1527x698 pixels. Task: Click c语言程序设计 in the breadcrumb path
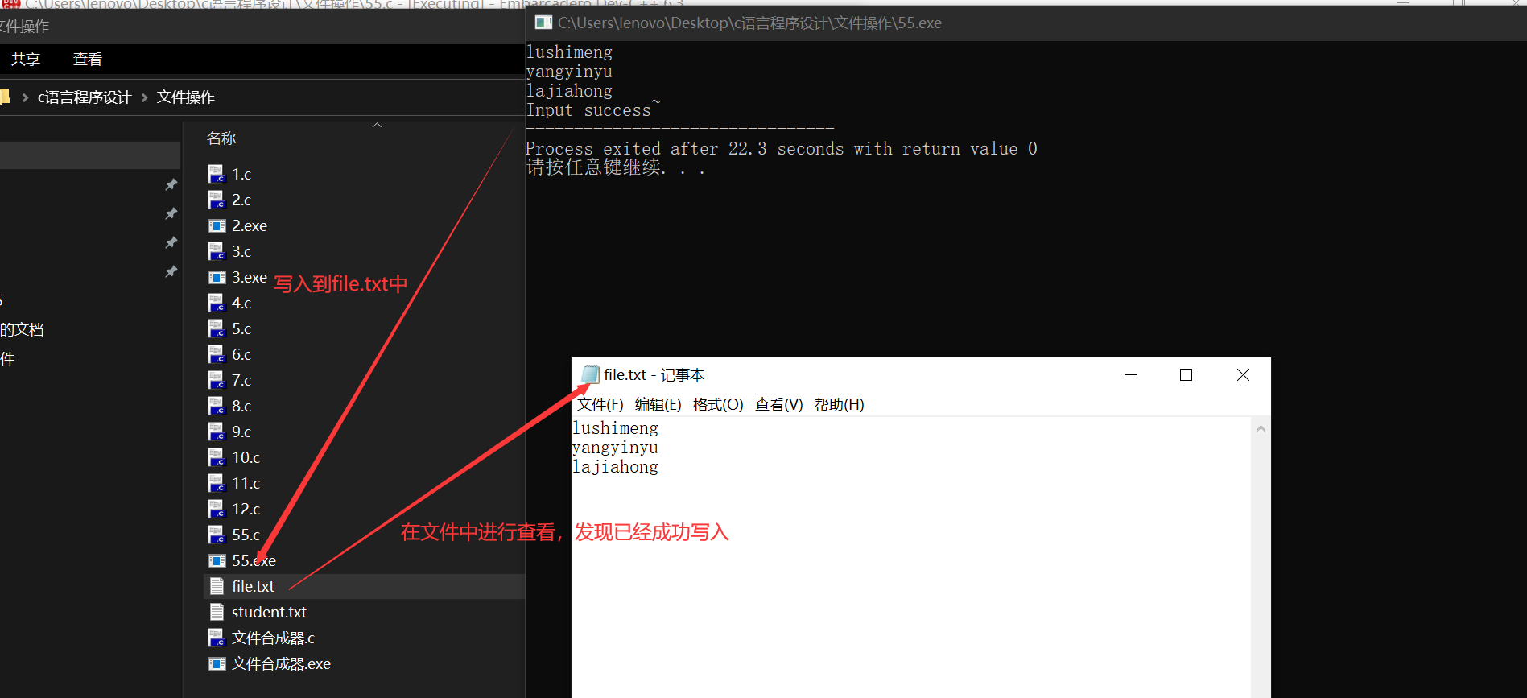tap(85, 97)
